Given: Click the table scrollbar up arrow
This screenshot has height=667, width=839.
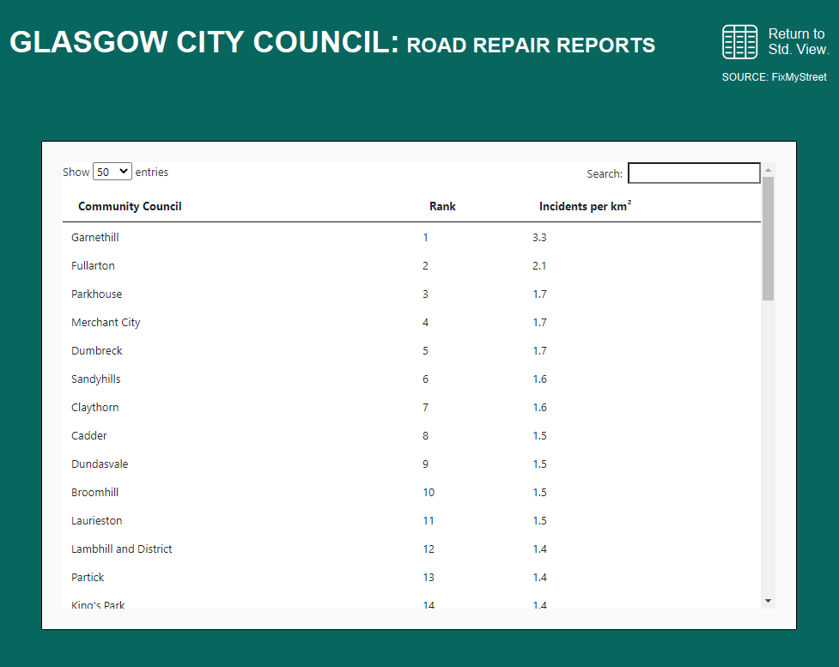Looking at the screenshot, I should 768,170.
